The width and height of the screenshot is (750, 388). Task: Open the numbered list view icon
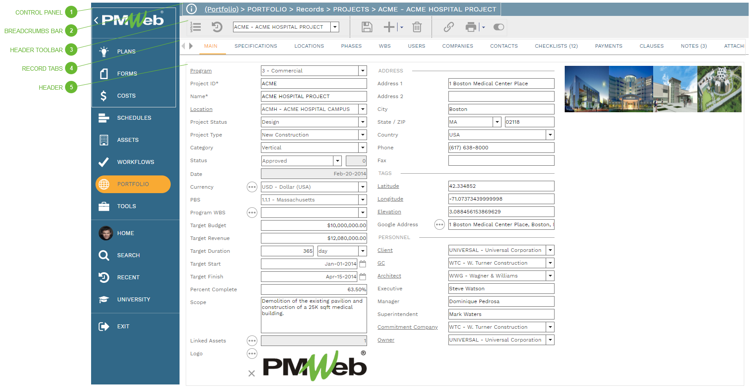pyautogui.click(x=195, y=27)
